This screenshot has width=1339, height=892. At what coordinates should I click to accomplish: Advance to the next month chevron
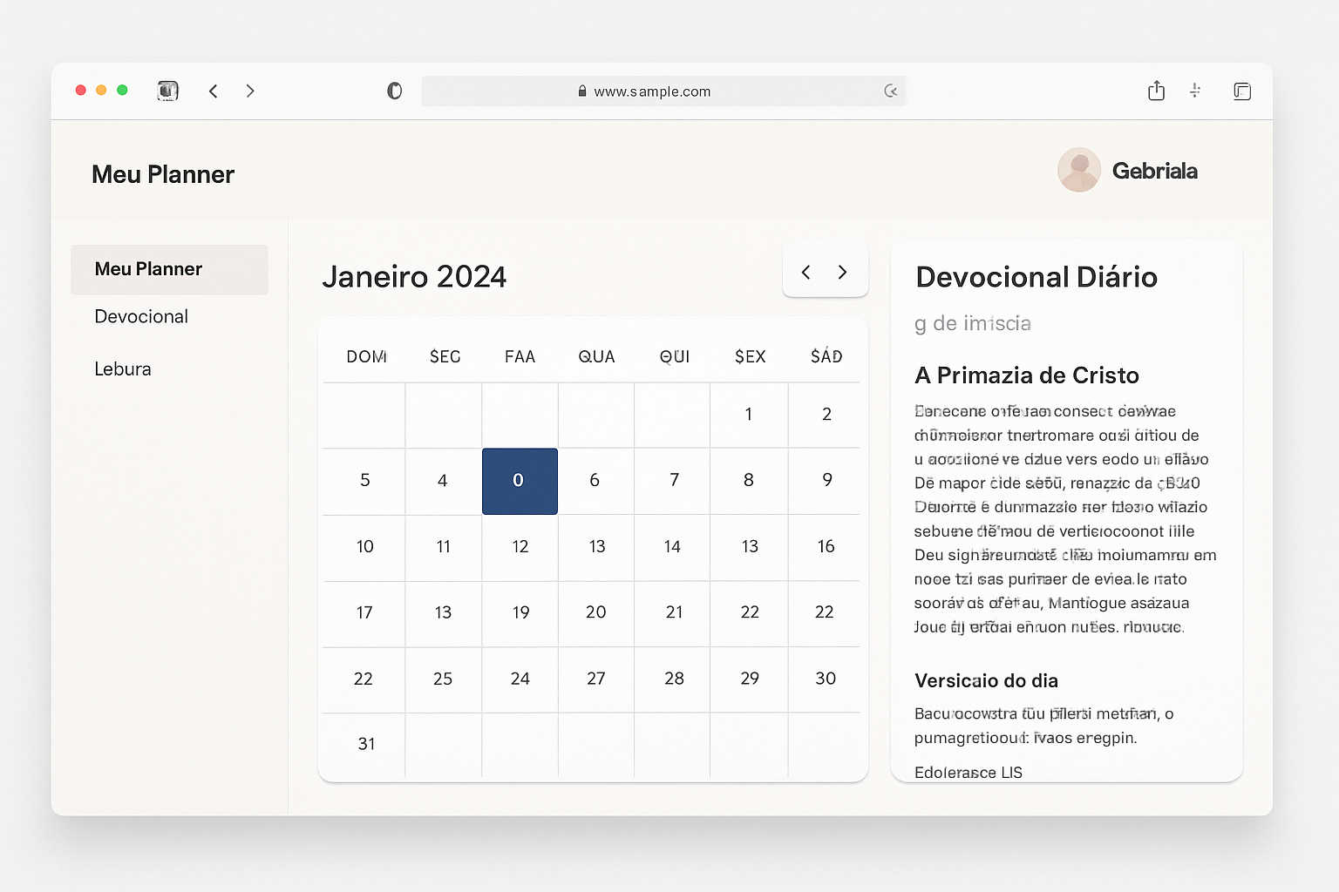point(842,273)
